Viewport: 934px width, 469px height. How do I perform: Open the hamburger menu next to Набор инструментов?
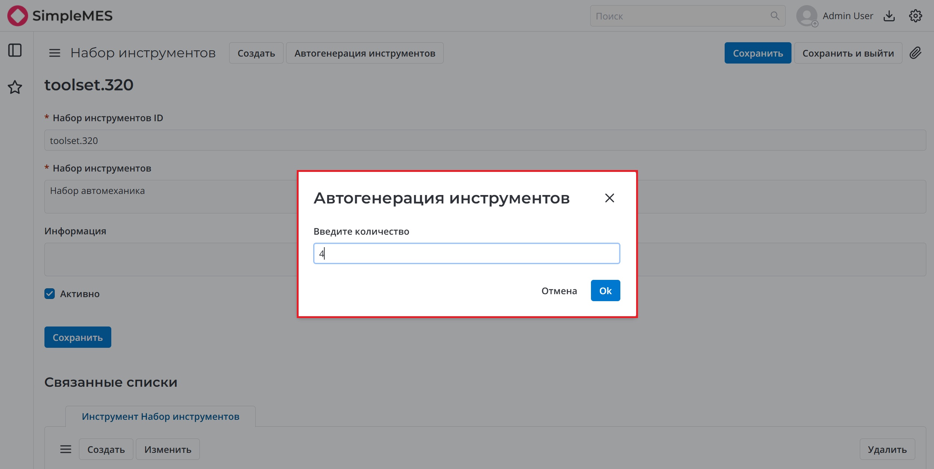[54, 53]
